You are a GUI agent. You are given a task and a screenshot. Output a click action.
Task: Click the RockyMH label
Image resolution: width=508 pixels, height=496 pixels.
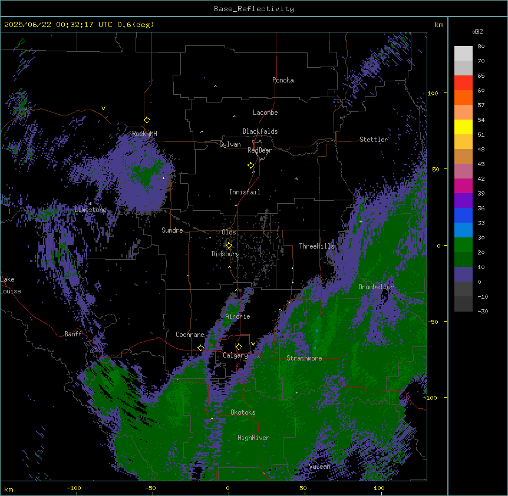pyautogui.click(x=144, y=133)
